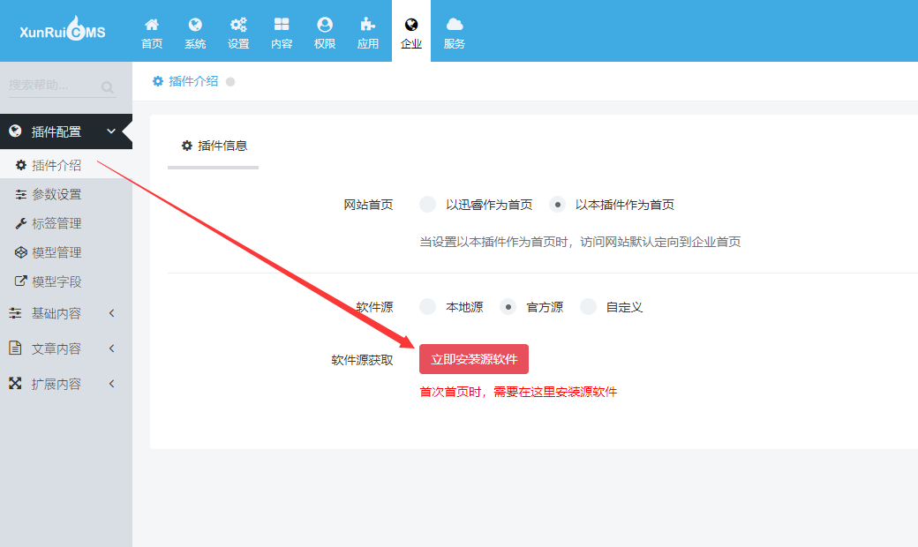918x547 pixels.
Task: Open the 内容 grid nav icon
Action: pyautogui.click(x=282, y=25)
